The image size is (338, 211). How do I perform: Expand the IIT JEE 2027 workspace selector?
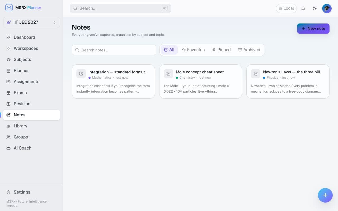click(31, 22)
